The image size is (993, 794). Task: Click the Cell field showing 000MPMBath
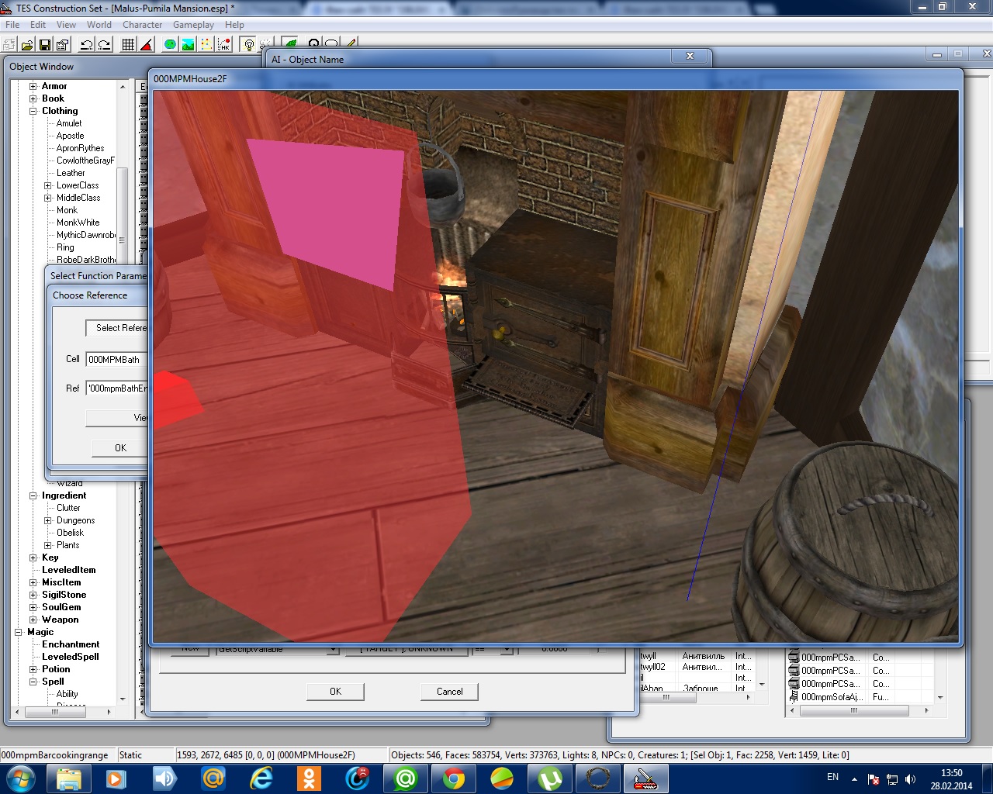(x=117, y=359)
